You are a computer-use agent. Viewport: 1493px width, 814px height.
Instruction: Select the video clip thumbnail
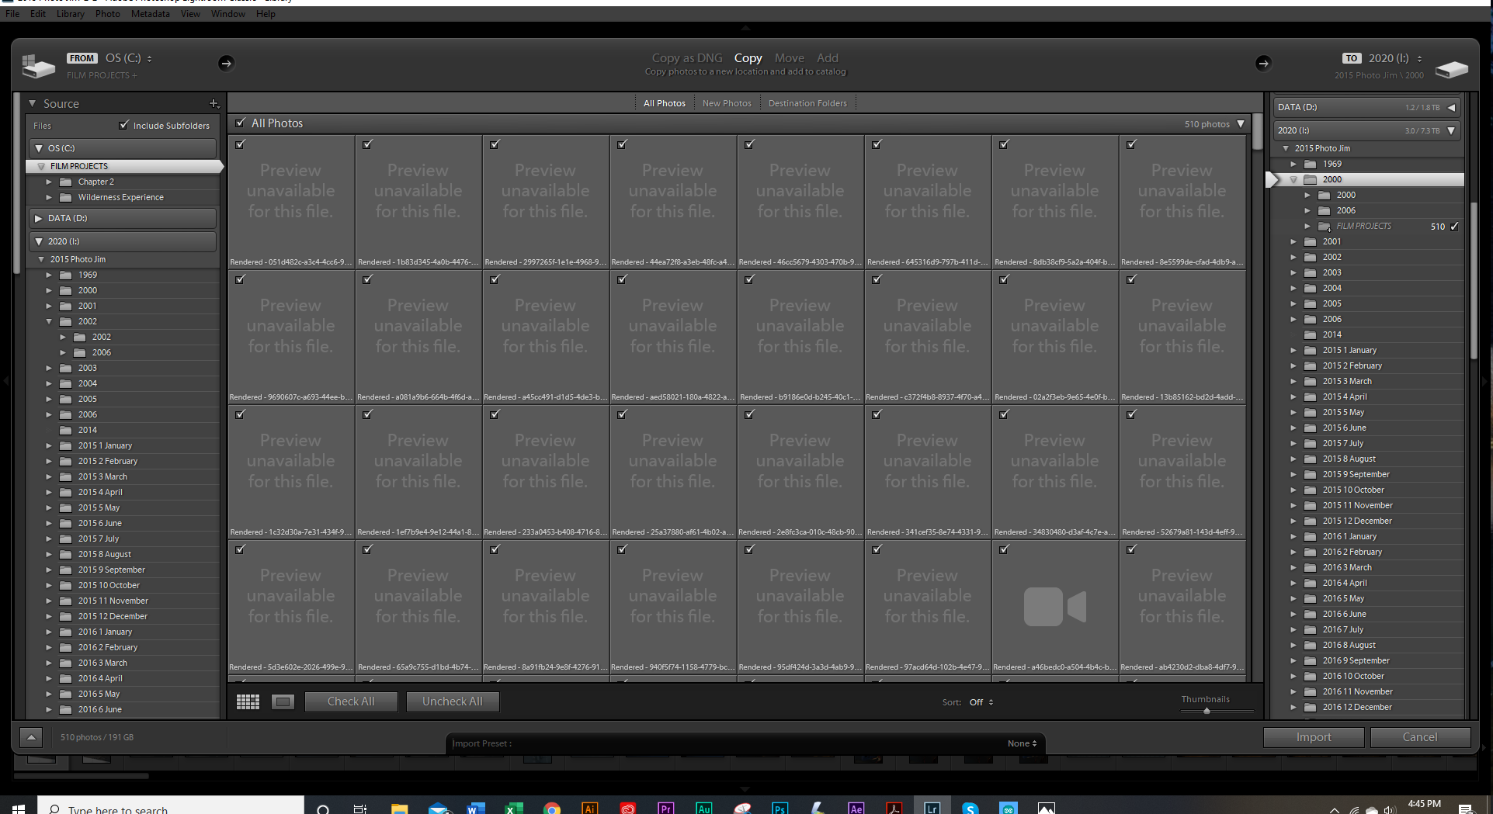tap(1054, 607)
